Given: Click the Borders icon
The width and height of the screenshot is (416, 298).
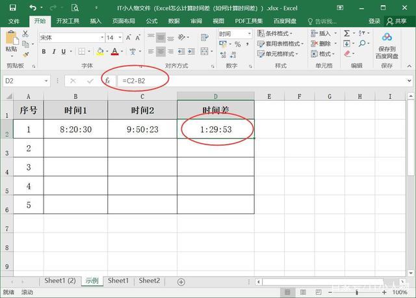Looking at the screenshot, I should point(82,51).
